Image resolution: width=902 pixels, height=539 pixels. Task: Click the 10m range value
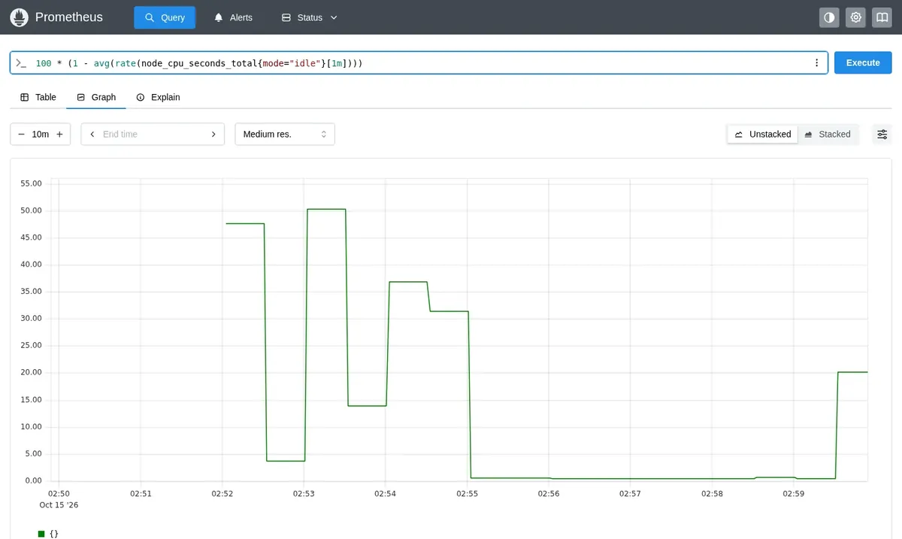coord(41,134)
